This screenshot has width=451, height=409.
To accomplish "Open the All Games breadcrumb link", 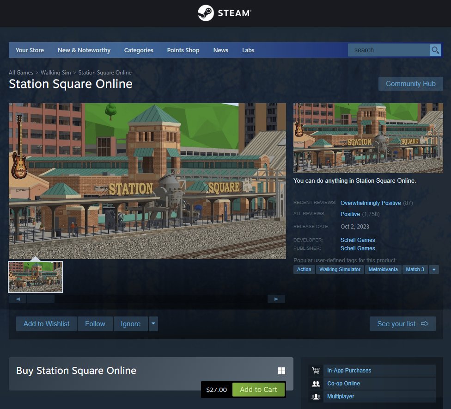I will (21, 73).
